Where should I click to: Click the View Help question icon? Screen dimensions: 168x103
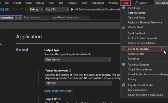pyautogui.click(x=124, y=8)
